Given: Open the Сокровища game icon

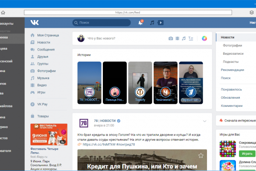Looking at the screenshot, I should tap(228, 149).
